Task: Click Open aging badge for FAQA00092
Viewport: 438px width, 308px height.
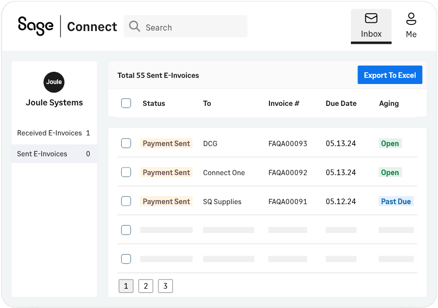Action: tap(390, 172)
